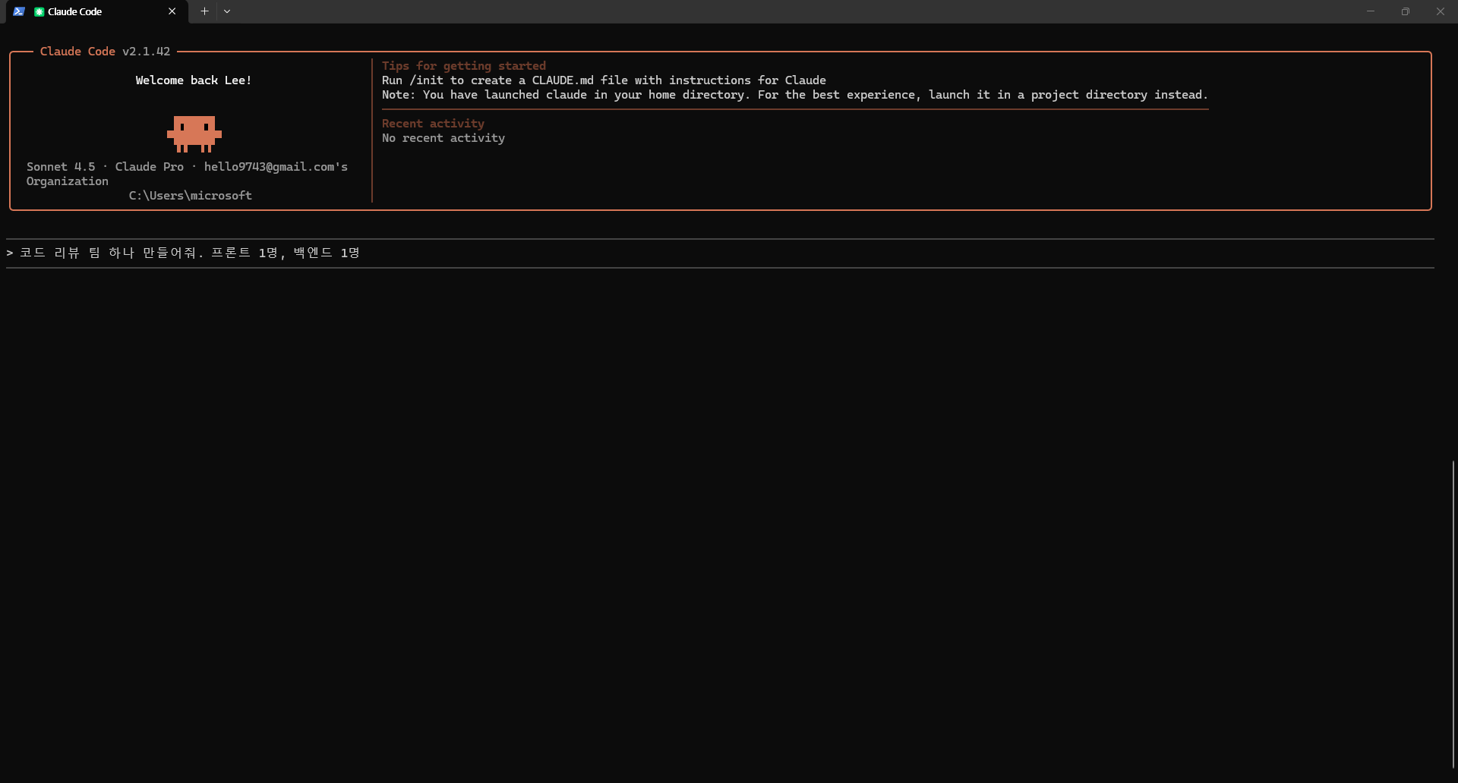Close the Claude Code tab
Image resolution: width=1458 pixels, height=783 pixels.
coord(172,11)
